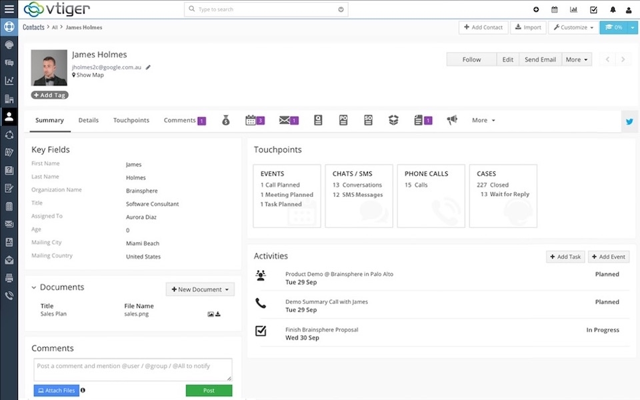Viewport: 640px width, 400px height.
Task: Open the reports chart icon in header
Action: click(x=573, y=10)
